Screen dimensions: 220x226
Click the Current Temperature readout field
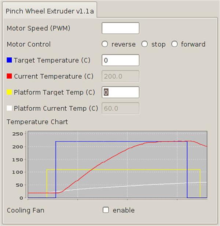pos(120,76)
